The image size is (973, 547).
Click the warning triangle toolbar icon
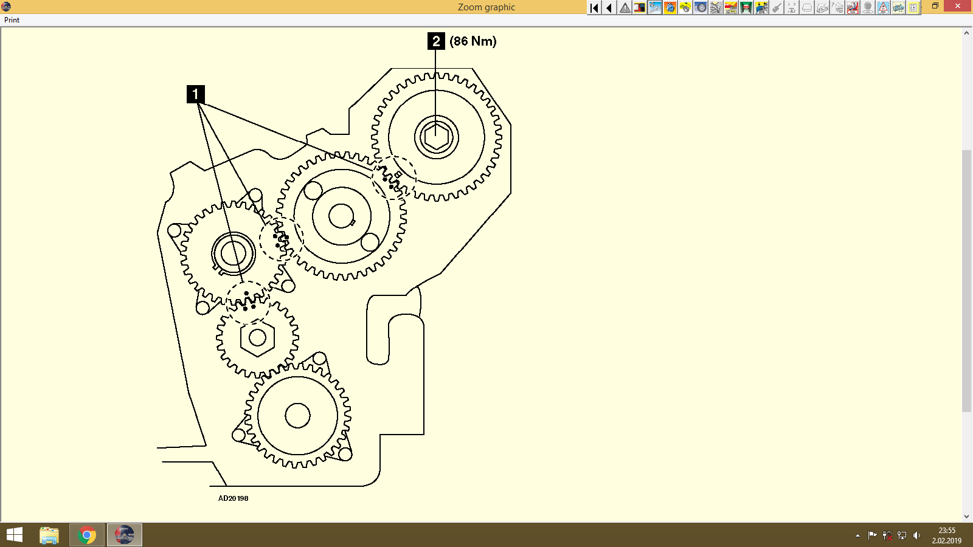coord(624,8)
